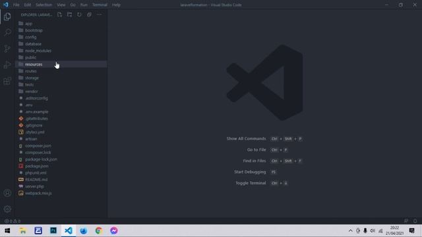Expand the routes folder

(x=61, y=71)
